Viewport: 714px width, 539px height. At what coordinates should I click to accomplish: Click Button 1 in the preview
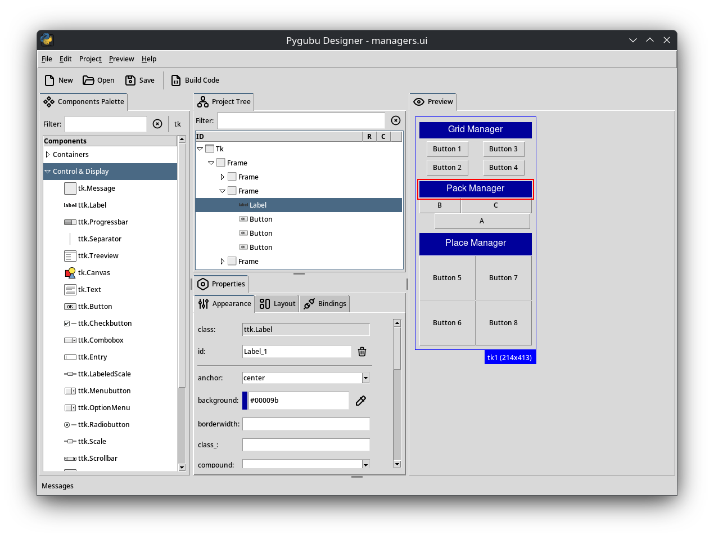[447, 149]
